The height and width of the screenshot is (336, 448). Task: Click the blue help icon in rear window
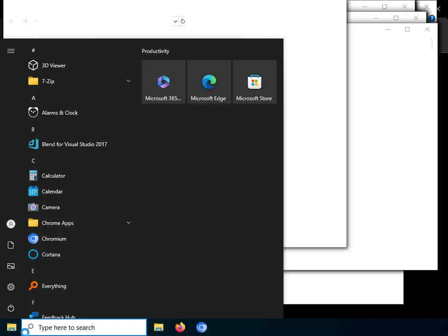(431, 18)
